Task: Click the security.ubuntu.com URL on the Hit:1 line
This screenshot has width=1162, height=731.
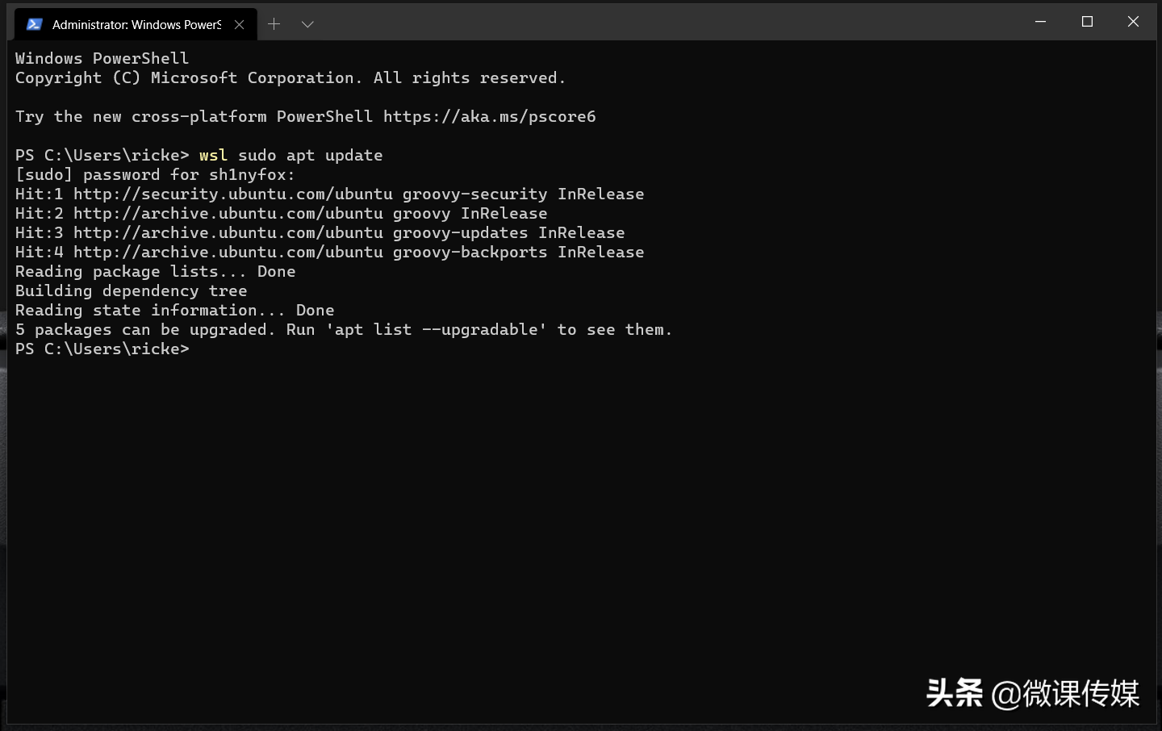Action: [x=233, y=194]
